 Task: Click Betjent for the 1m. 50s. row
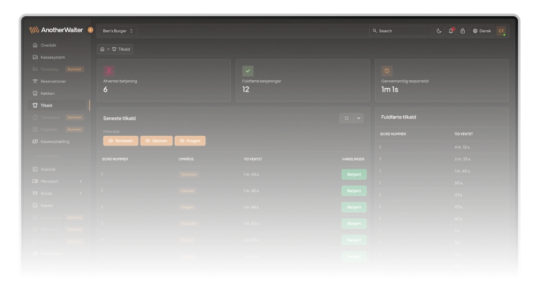(x=354, y=223)
